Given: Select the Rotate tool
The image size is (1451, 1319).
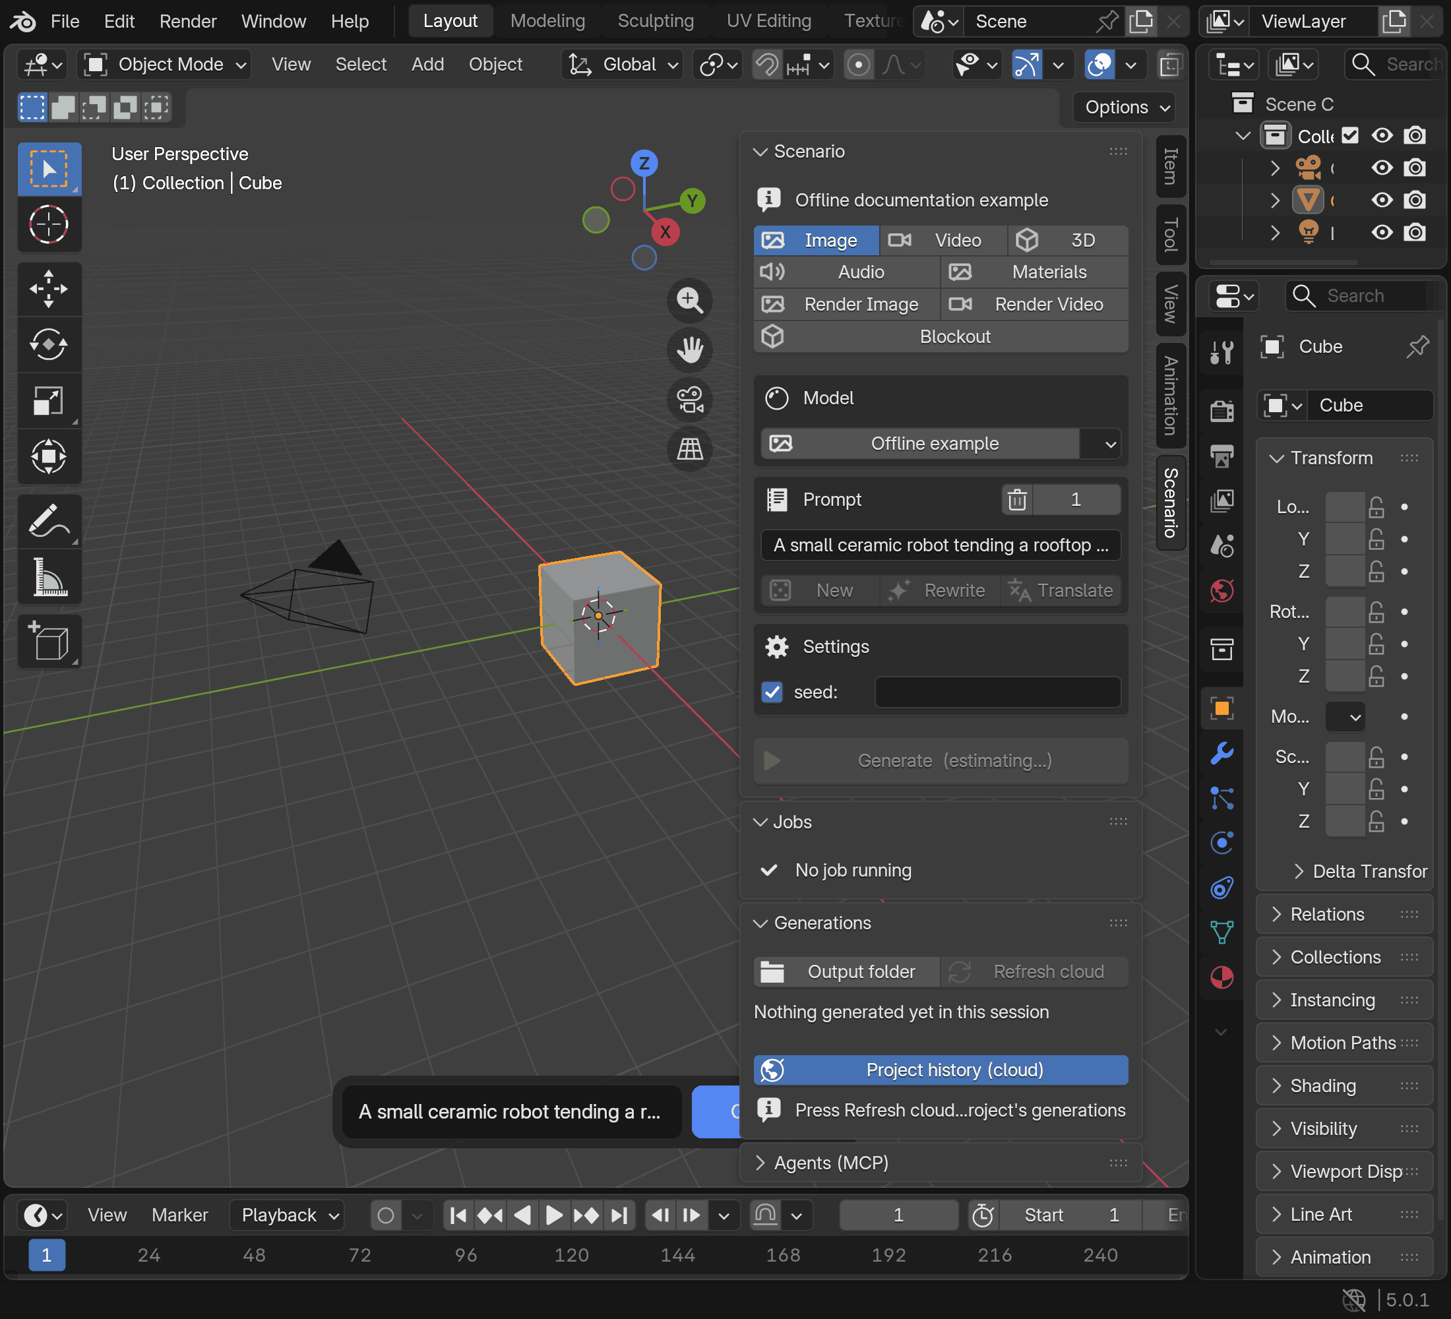Looking at the screenshot, I should 49,345.
